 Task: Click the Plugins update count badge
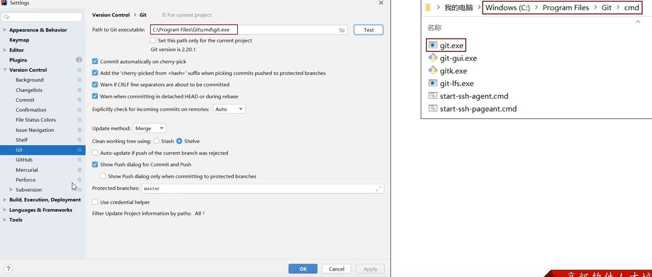pos(79,60)
